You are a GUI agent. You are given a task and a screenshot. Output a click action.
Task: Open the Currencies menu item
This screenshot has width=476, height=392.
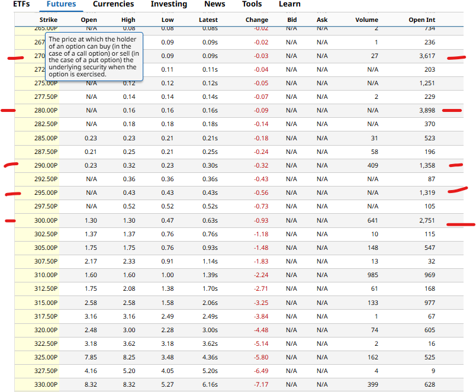point(113,4)
